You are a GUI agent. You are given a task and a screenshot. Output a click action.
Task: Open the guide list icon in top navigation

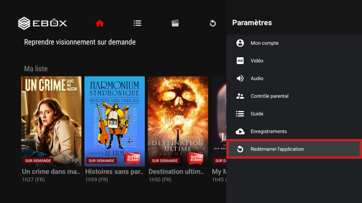click(x=138, y=23)
